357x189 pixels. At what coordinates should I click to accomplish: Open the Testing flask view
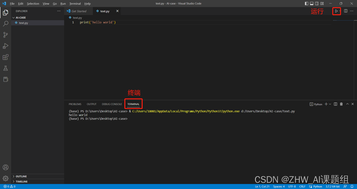tap(5, 68)
